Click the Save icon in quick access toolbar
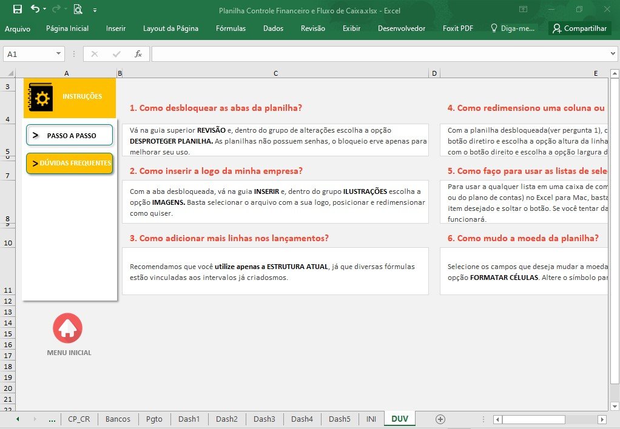The width and height of the screenshot is (620, 429). click(x=18, y=9)
